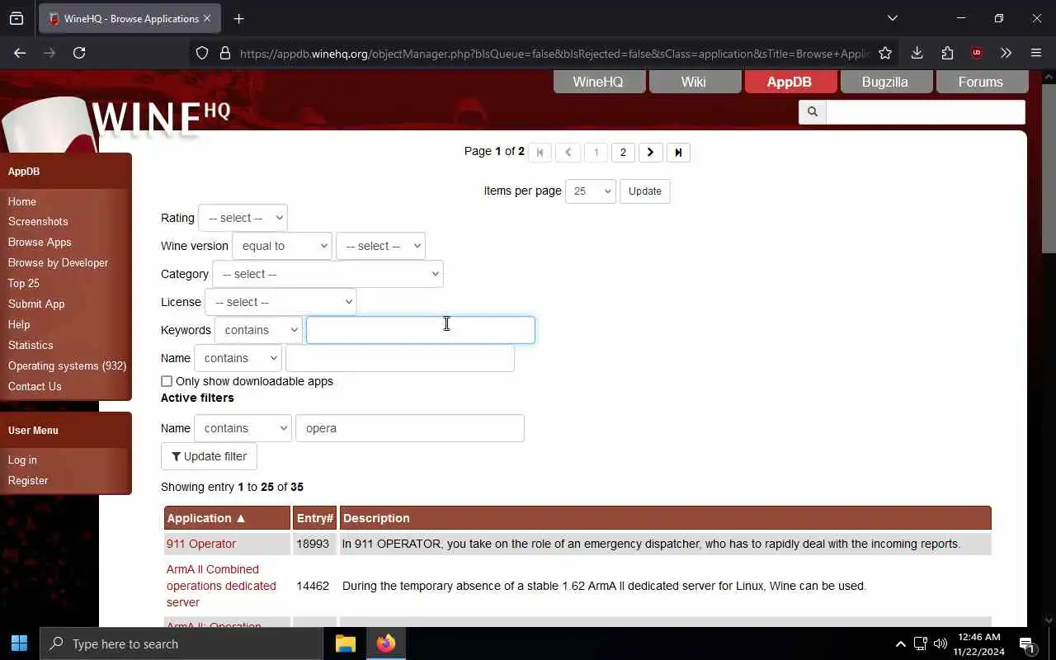Sort by Description column header
The image size is (1056, 660).
pos(665,518)
